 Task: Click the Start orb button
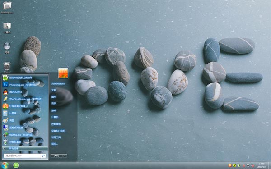5,165
